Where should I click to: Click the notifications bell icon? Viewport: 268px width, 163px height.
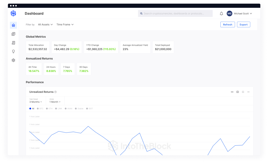(x=221, y=14)
